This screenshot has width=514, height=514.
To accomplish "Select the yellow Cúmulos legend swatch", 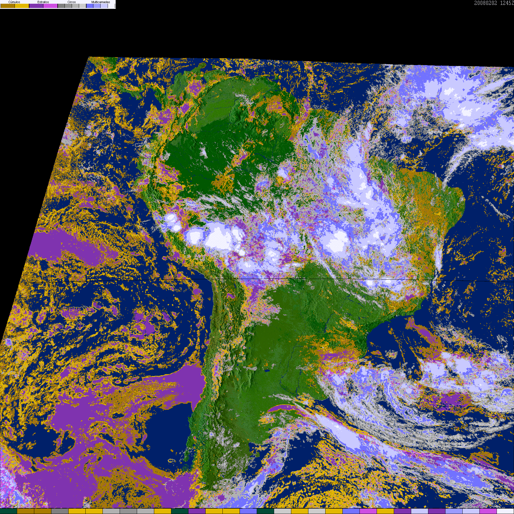I will [22, 6].
